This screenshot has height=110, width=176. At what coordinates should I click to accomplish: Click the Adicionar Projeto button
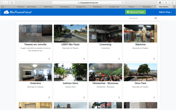click(x=136, y=12)
